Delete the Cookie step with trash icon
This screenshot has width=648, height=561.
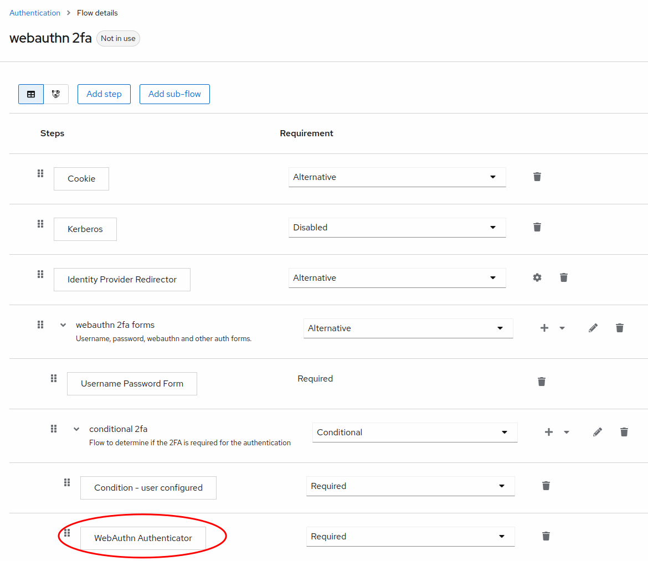(537, 176)
